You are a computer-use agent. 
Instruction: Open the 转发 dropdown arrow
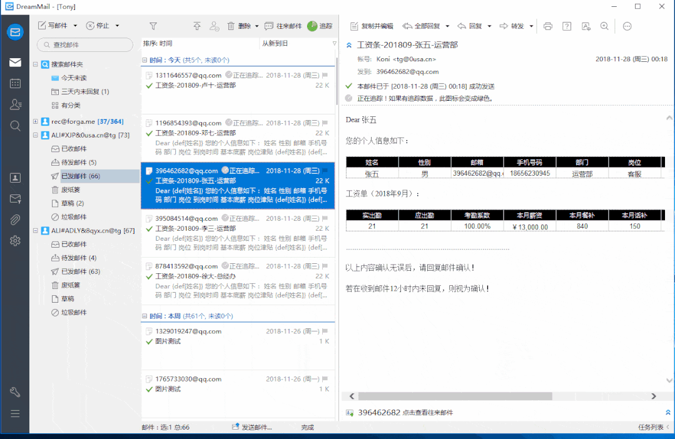pyautogui.click(x=531, y=26)
